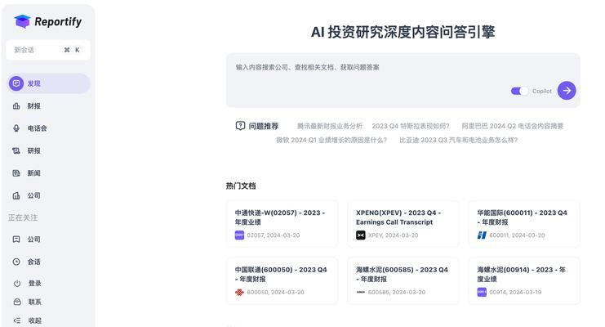Image resolution: width=605 pixels, height=327 pixels.
Task: Click suggested question 比亚迪 2023 Q3 汽车和电池业务
Action: 458,140
